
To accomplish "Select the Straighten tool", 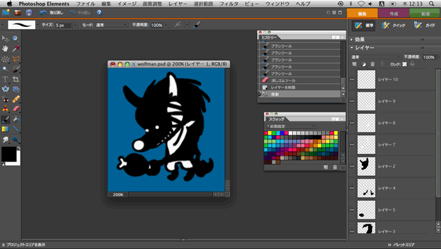I will 16,89.
